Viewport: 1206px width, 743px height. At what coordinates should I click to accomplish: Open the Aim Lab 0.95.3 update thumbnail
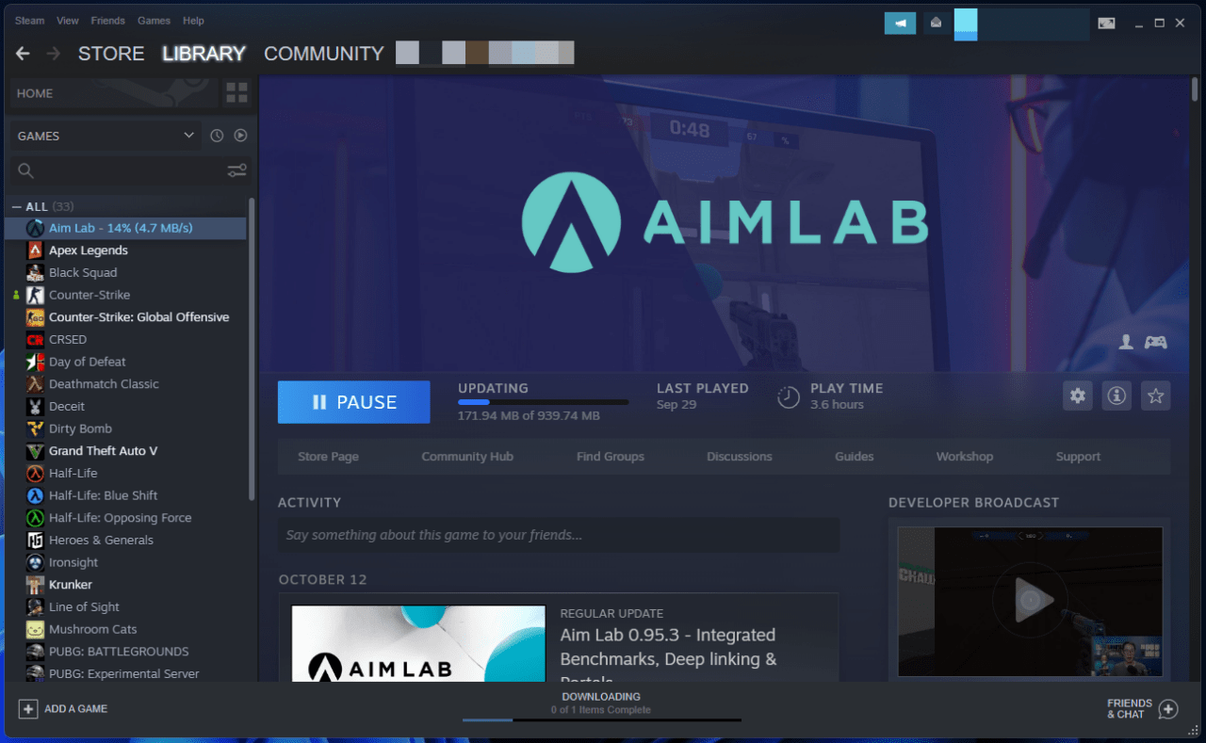418,643
